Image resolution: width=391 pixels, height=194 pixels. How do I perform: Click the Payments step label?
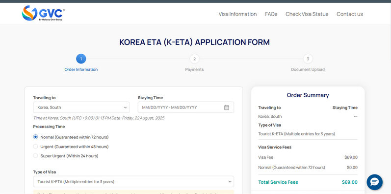(194, 69)
